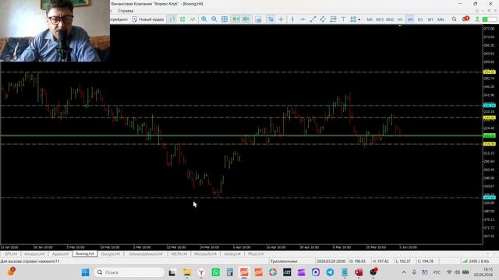Click the account user icon in toolbar
Image resolution: width=499 pixels, height=280 pixels.
(x=477, y=19)
